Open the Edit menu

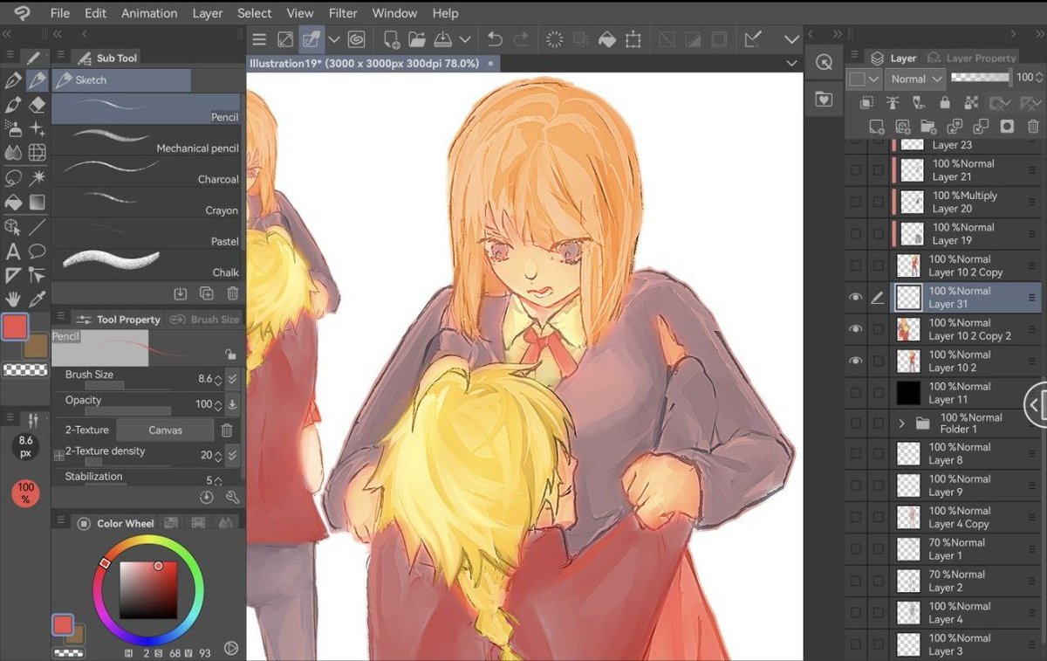click(95, 13)
